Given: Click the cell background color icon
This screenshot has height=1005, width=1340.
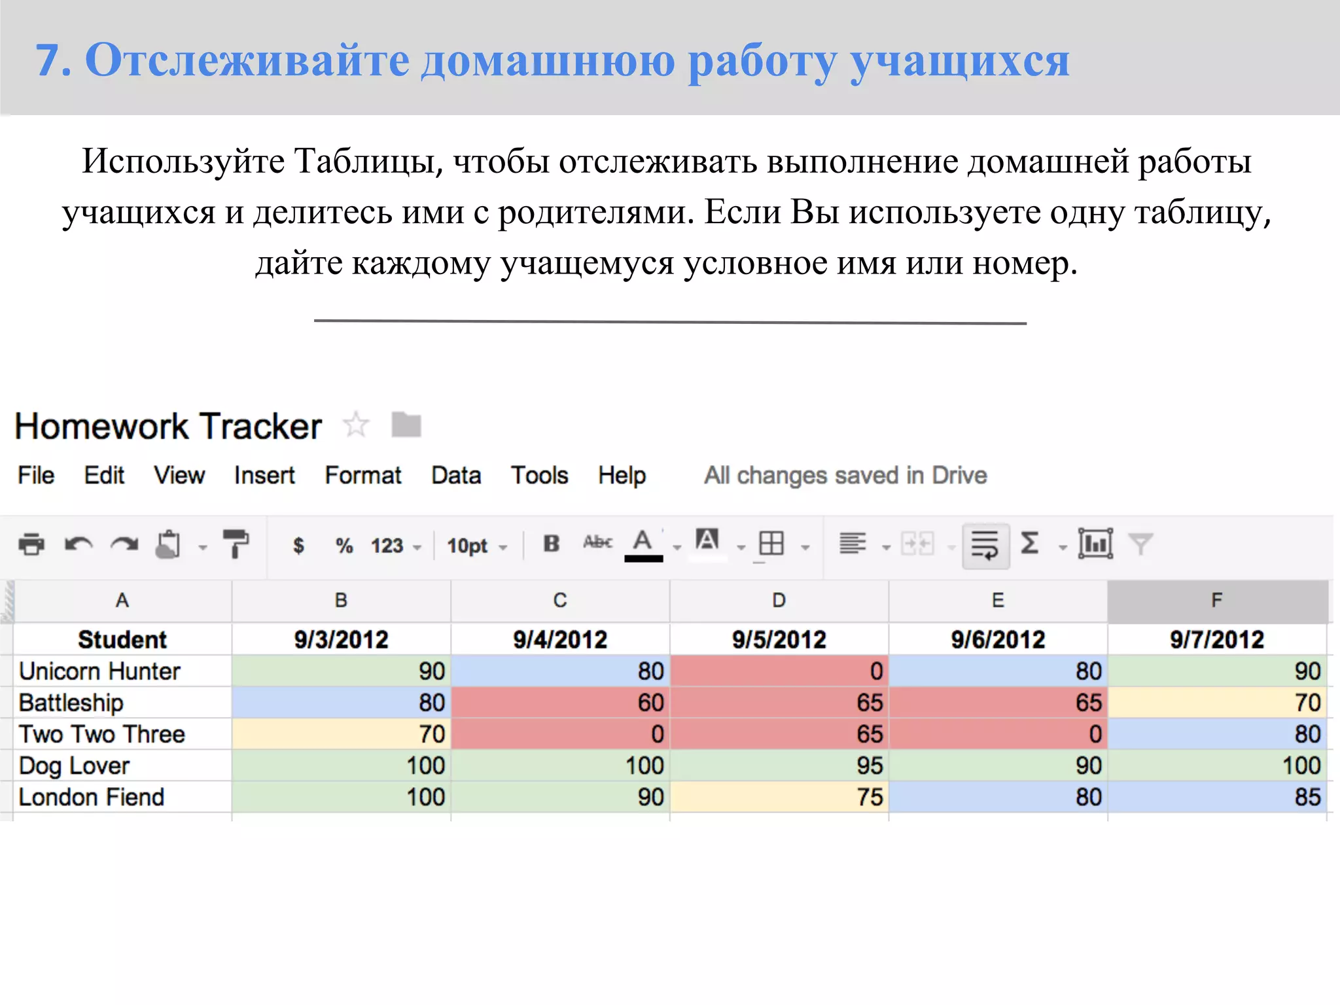Looking at the screenshot, I should [707, 544].
